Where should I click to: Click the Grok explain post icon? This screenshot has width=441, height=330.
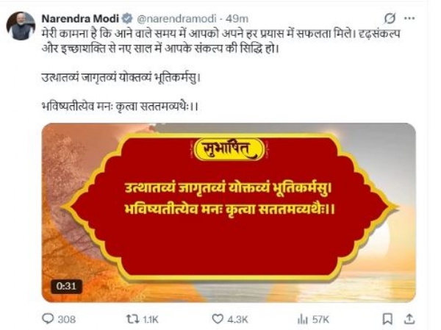390,18
